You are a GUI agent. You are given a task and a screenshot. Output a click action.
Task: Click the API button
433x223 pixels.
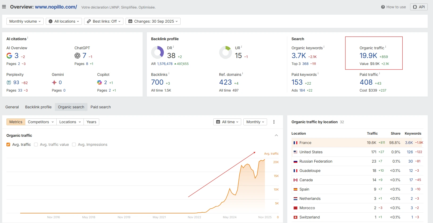419,7
